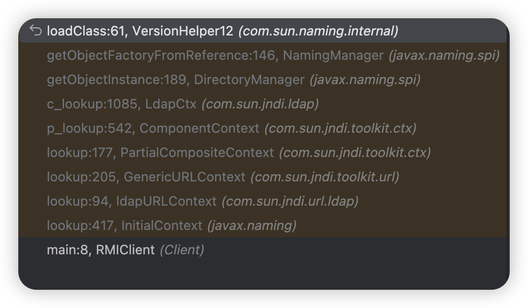Click the (javax.naming.spi) label beside NamingManager
528x308 pixels.
[444, 55]
